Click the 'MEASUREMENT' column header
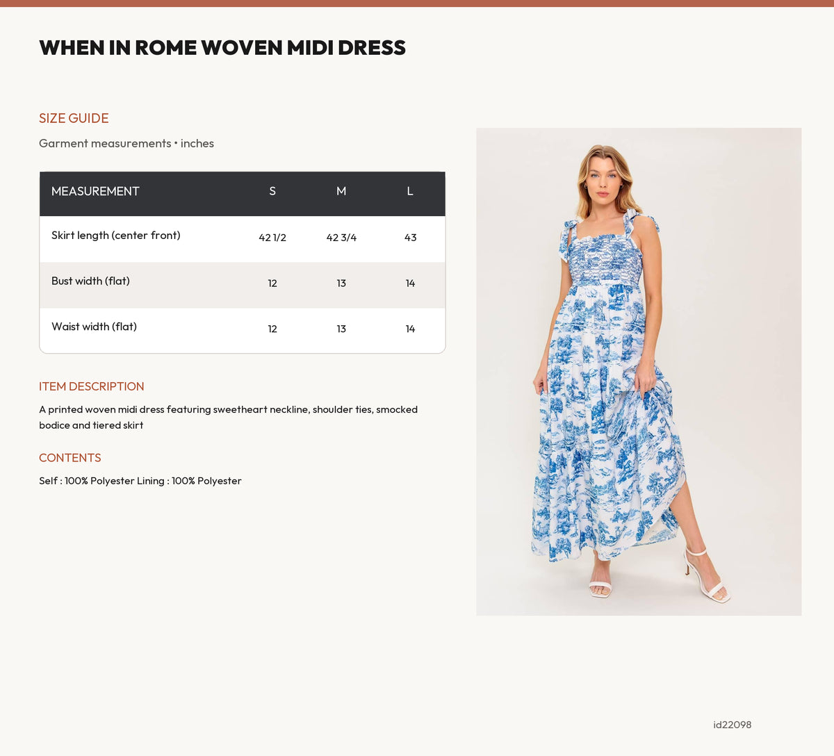This screenshot has width=834, height=756. [x=95, y=191]
